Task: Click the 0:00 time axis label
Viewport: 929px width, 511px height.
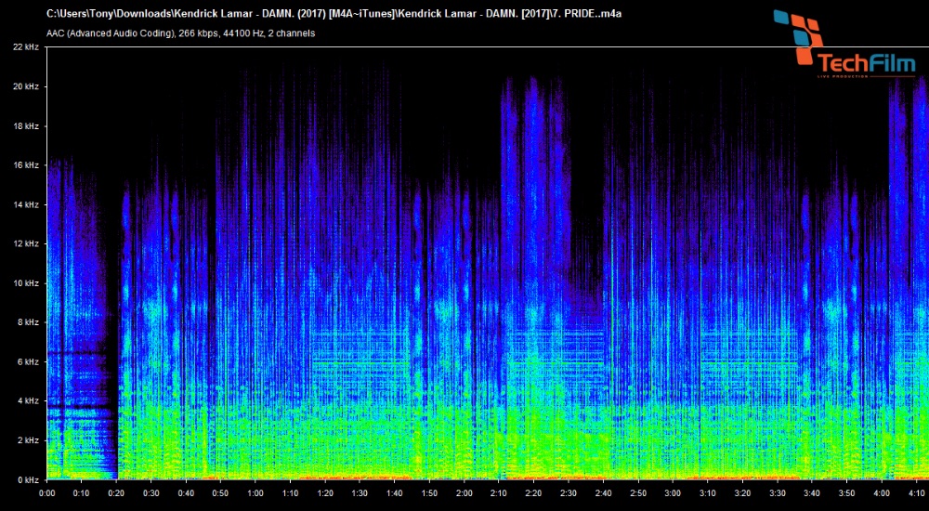Action: point(47,493)
